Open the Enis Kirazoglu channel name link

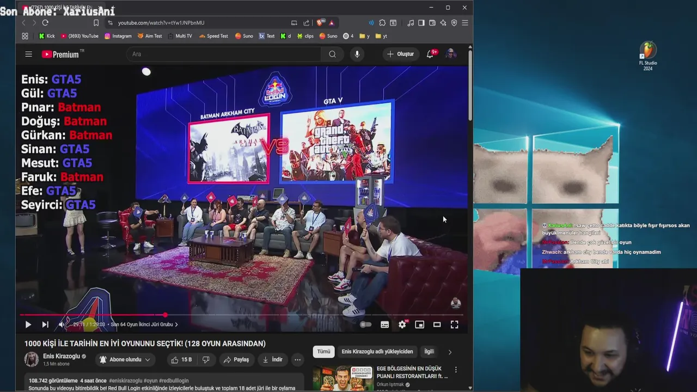62,356
